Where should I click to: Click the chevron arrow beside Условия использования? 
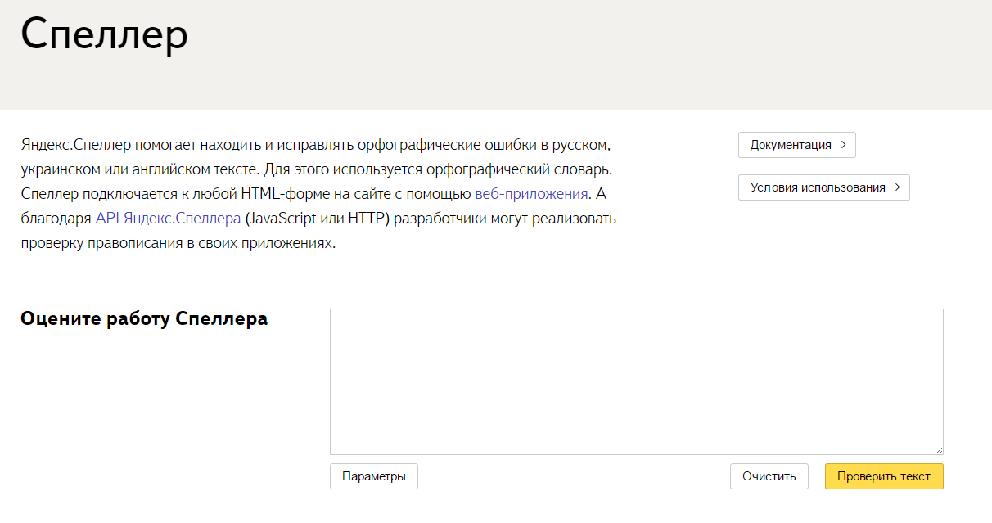click(897, 187)
